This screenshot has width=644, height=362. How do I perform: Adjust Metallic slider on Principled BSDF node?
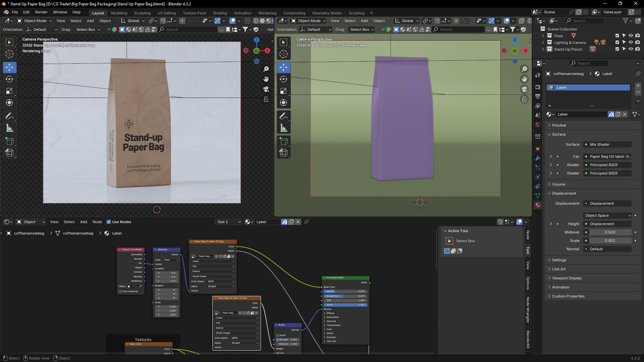pyautogui.click(x=345, y=292)
